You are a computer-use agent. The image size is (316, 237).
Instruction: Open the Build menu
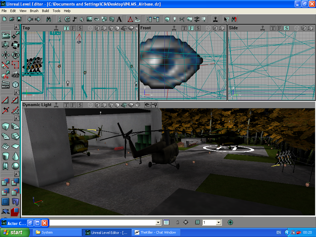45,11
